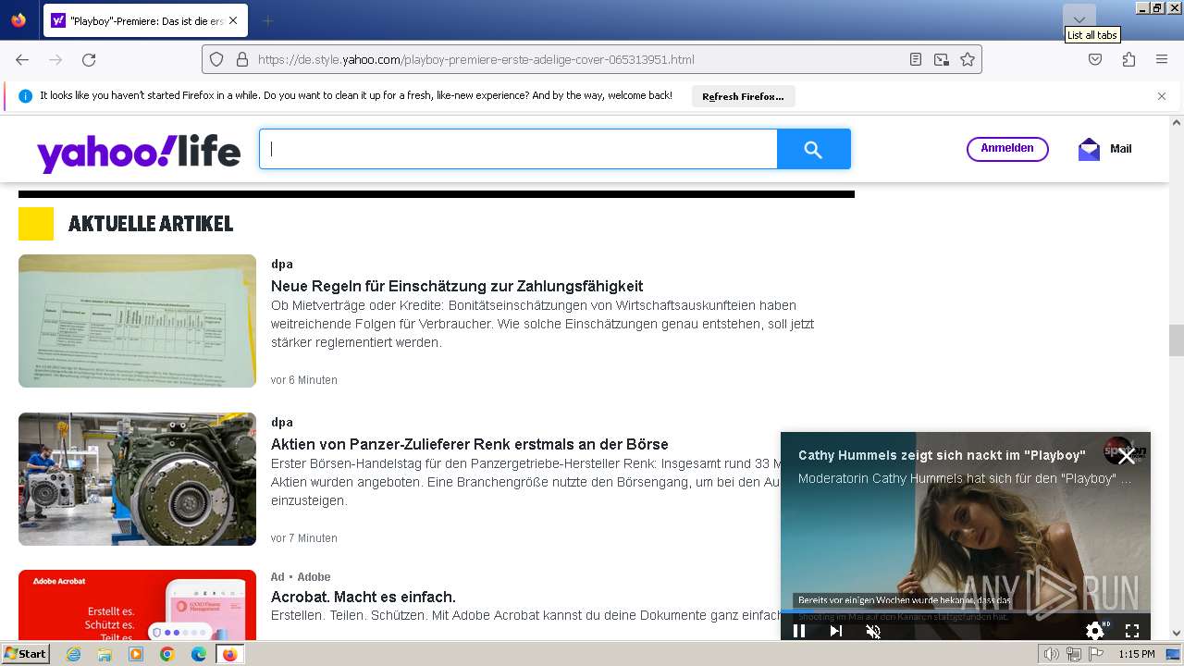
Task: Open article Neue Regeln für Einschätzung zur Zahlungsfähigkeit
Action: click(x=457, y=286)
